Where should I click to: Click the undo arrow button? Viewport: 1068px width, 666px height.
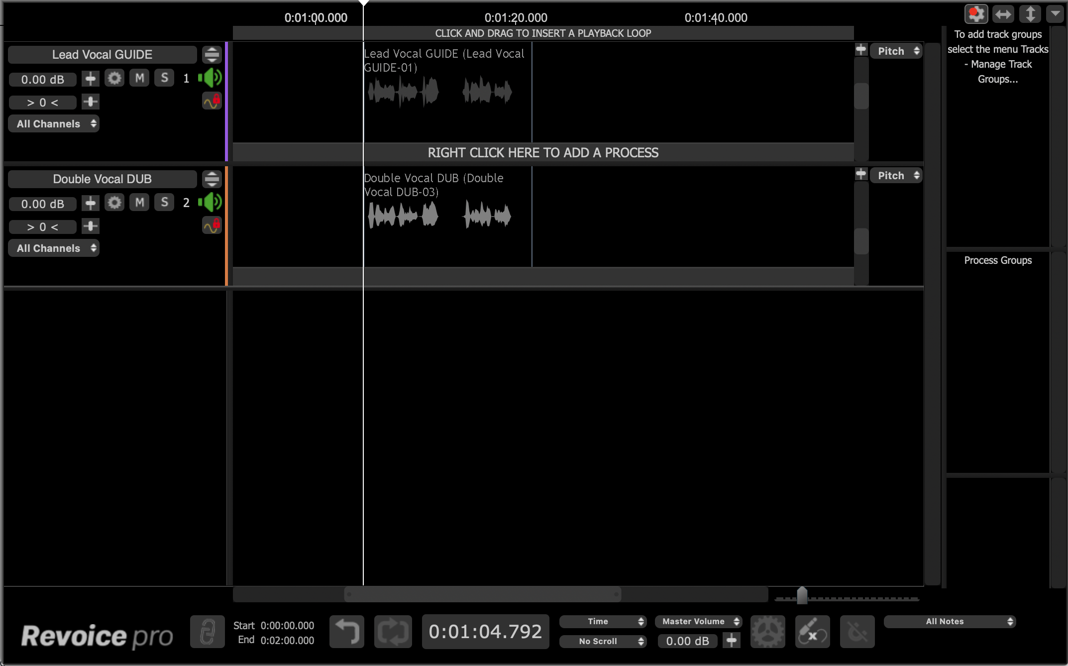347,631
